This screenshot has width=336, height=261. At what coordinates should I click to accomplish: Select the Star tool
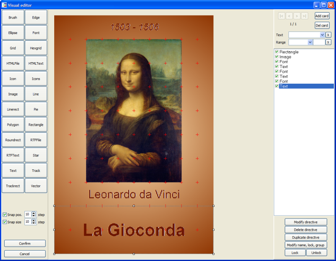pos(36,155)
